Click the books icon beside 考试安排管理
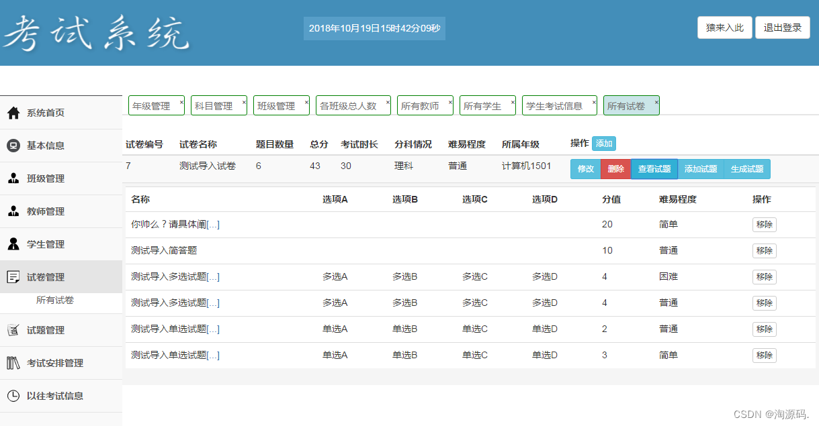819x426 pixels. (x=13, y=363)
